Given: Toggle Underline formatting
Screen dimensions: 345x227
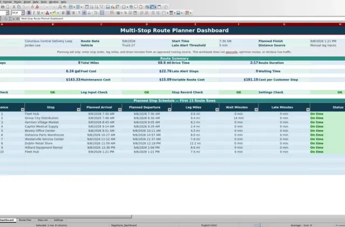Looking at the screenshot, I should pyautogui.click(x=38, y=13).
